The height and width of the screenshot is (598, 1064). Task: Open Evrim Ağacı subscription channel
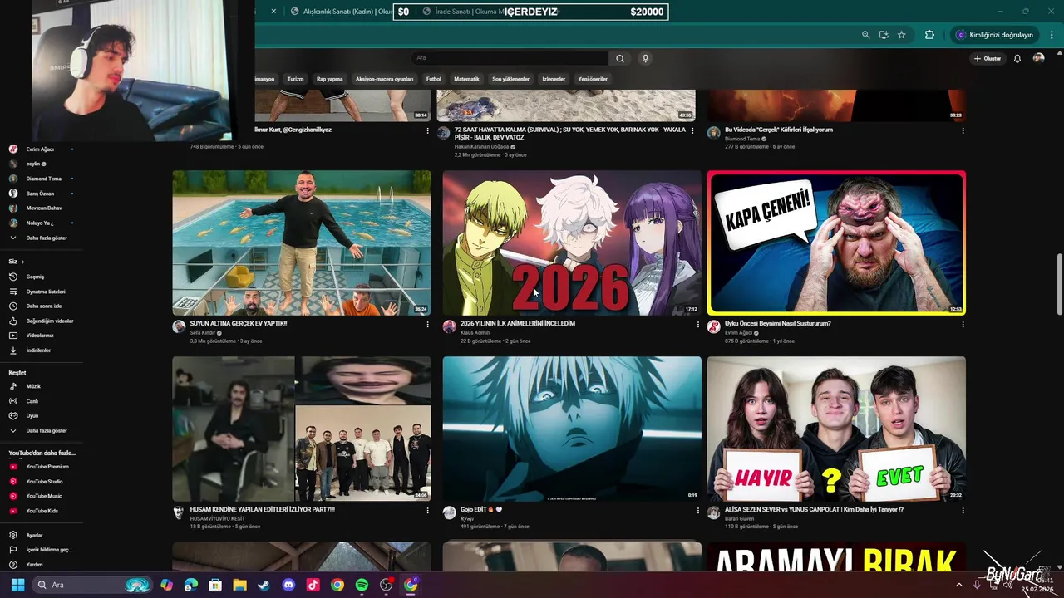pyautogui.click(x=39, y=149)
